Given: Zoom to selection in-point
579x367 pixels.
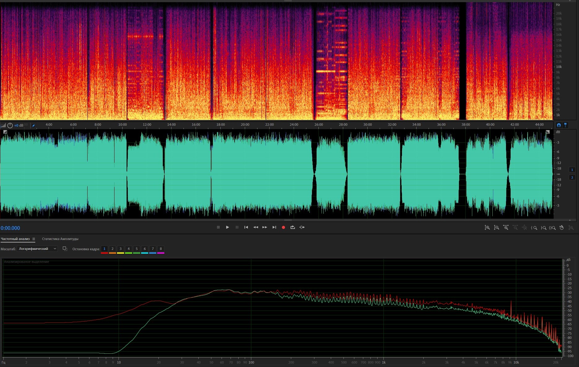Looking at the screenshot, I should pos(534,228).
